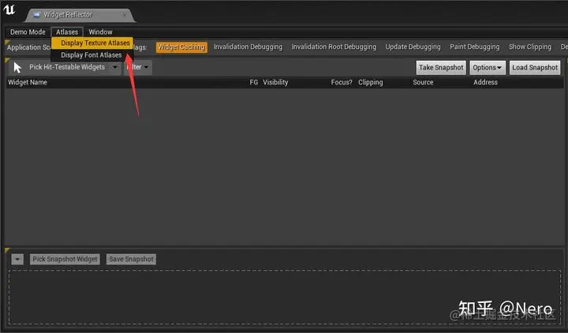
Task: Toggle Paint Debugging flag
Action: click(x=475, y=47)
